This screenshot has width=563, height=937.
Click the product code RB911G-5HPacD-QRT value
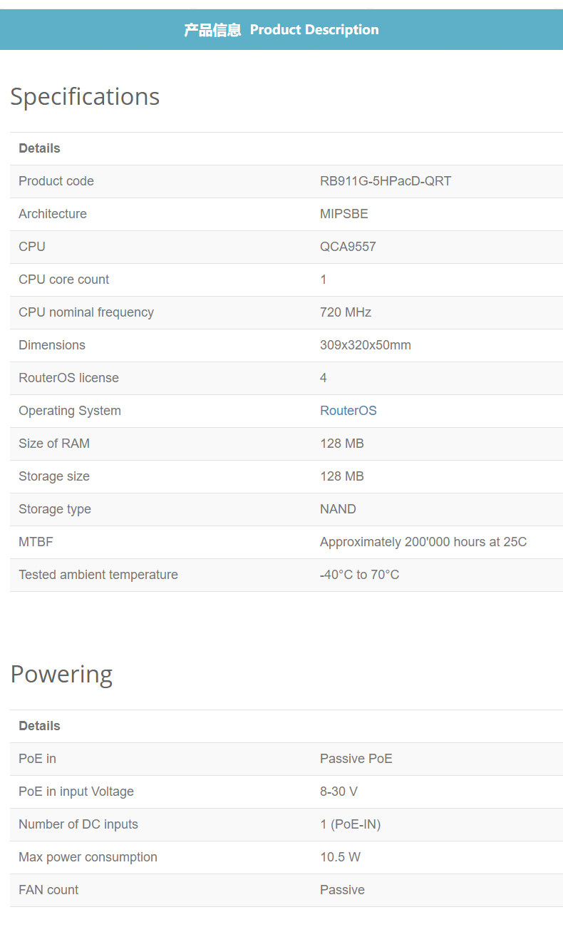(x=386, y=181)
